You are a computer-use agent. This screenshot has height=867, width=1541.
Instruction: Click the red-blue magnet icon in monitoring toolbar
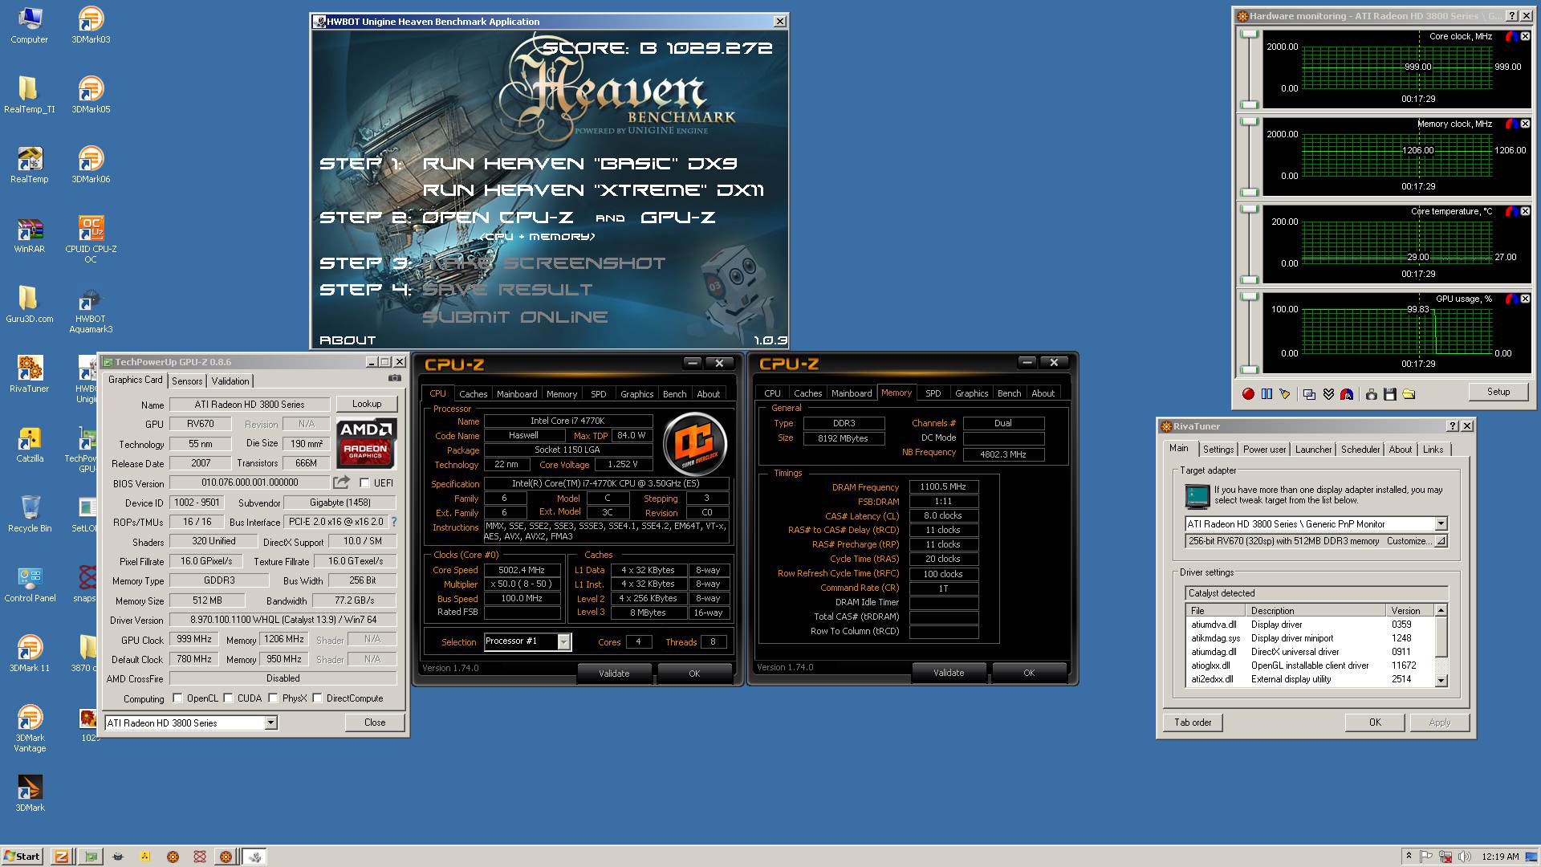pyautogui.click(x=1347, y=393)
